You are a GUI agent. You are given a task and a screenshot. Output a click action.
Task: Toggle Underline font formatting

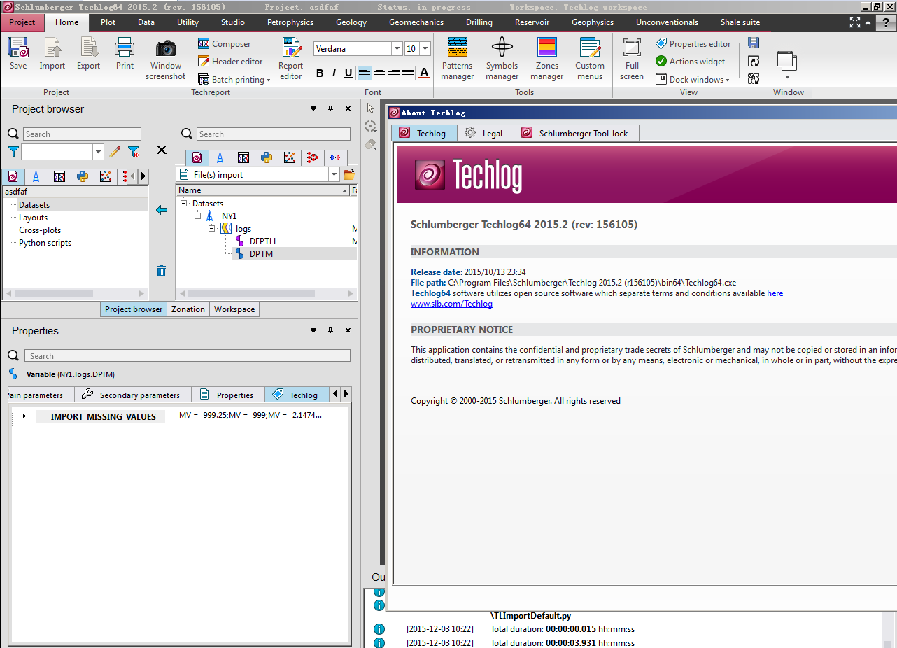[348, 73]
